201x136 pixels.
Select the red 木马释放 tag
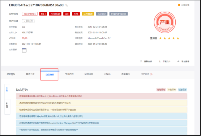[55, 14]
